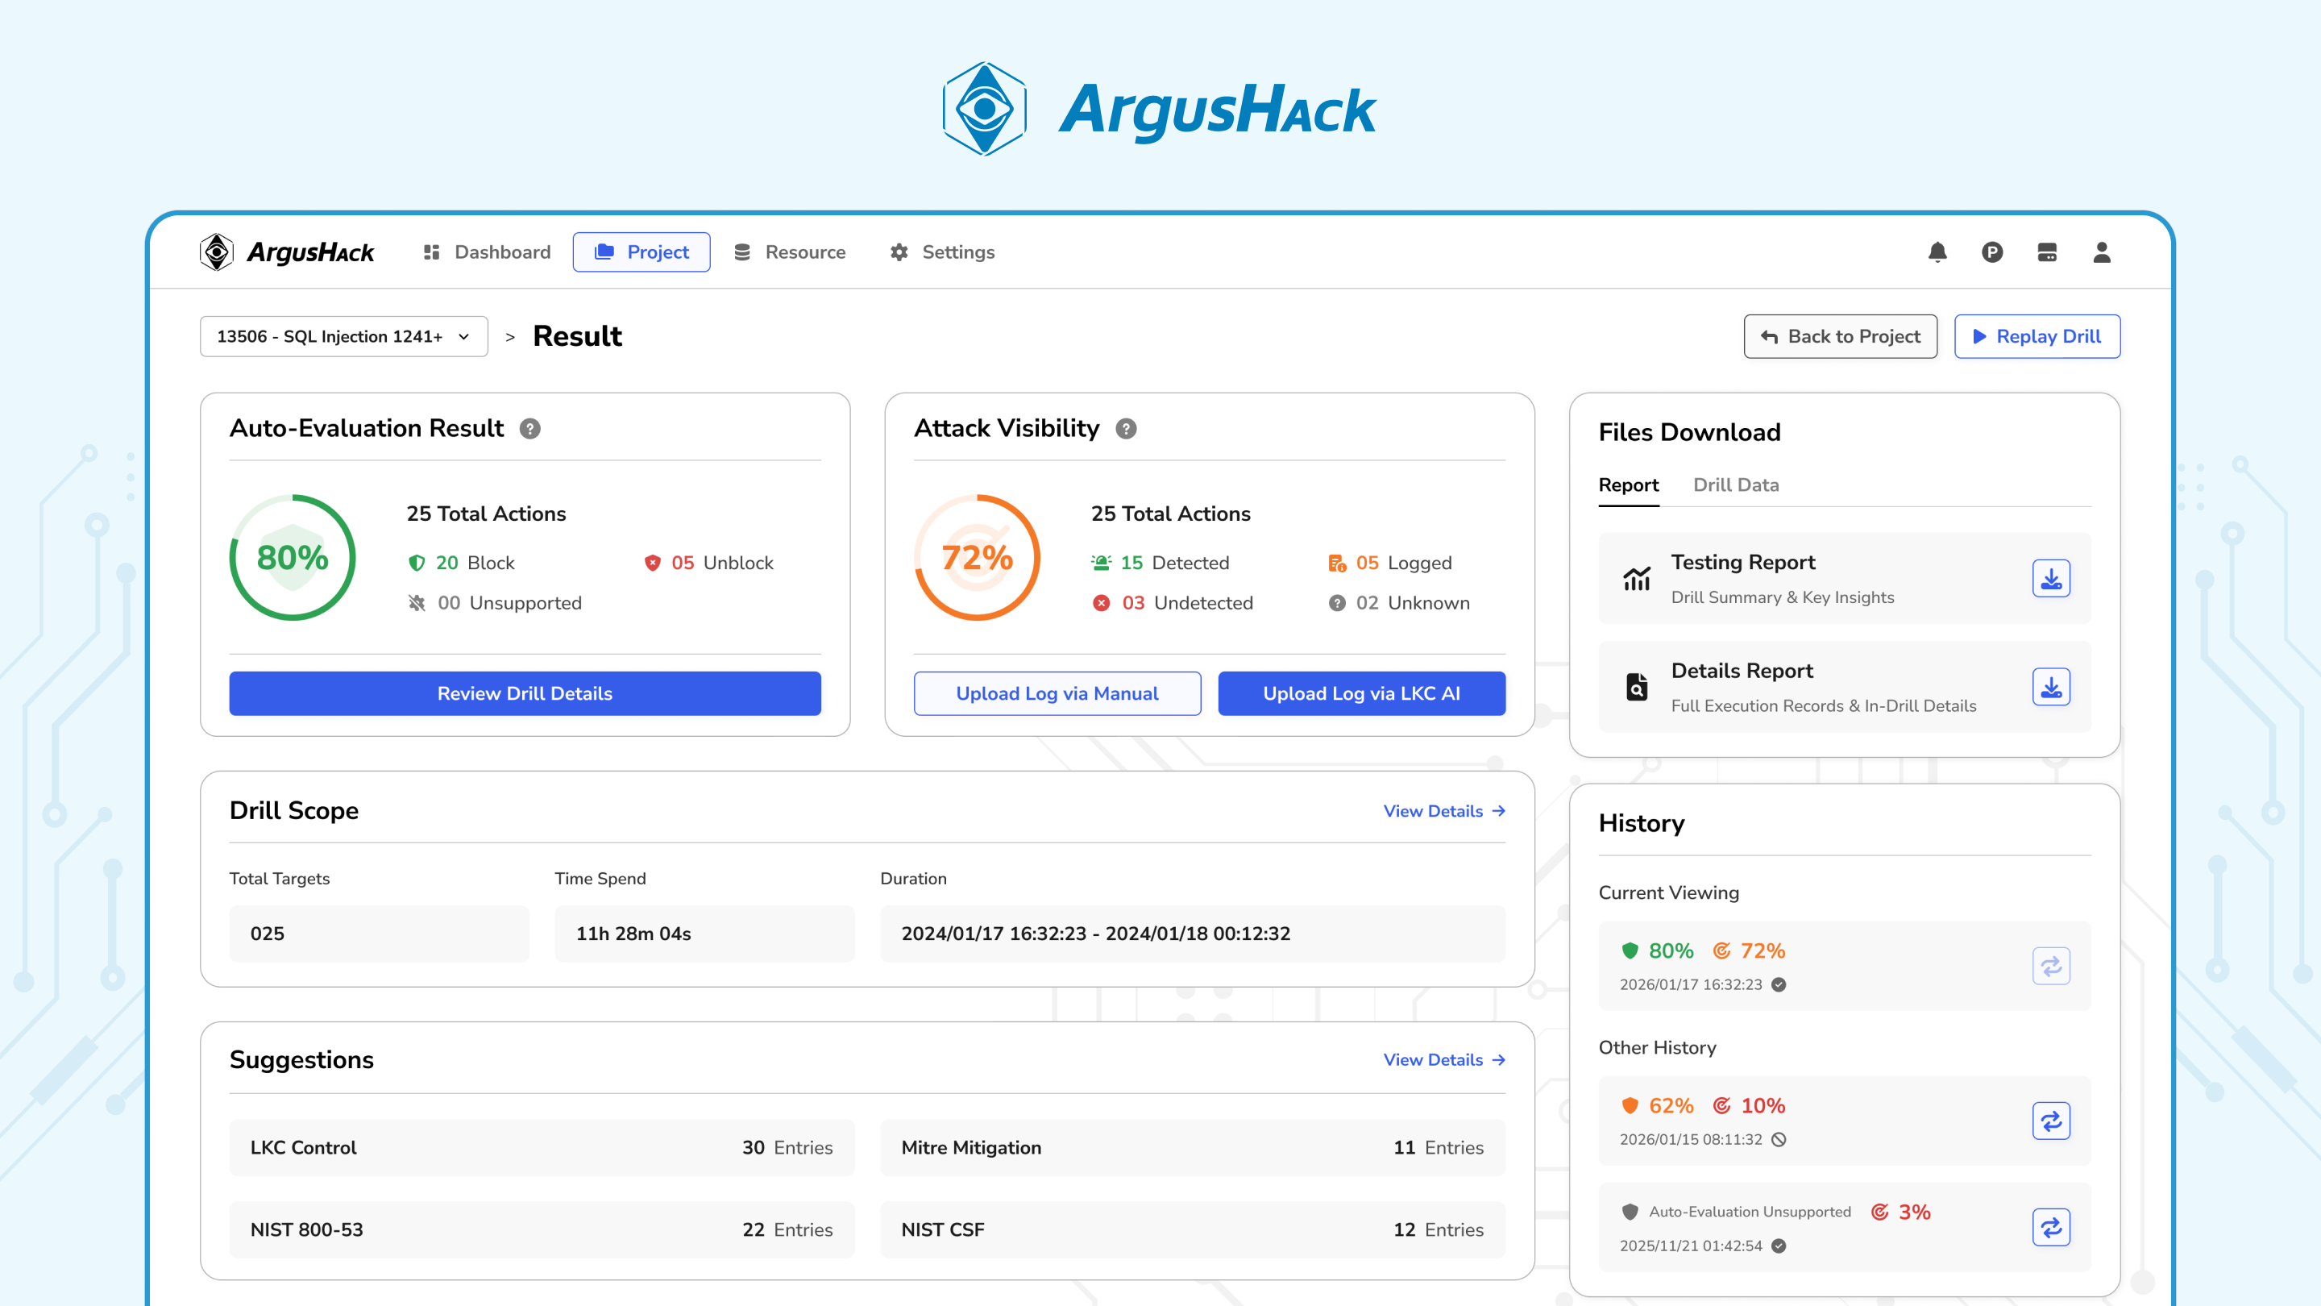Show help for Auto-Evaluation Result
This screenshot has height=1306, width=2321.
529,429
